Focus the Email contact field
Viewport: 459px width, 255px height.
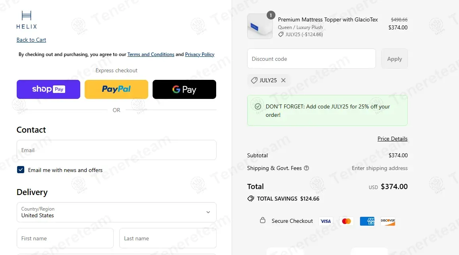(x=116, y=150)
